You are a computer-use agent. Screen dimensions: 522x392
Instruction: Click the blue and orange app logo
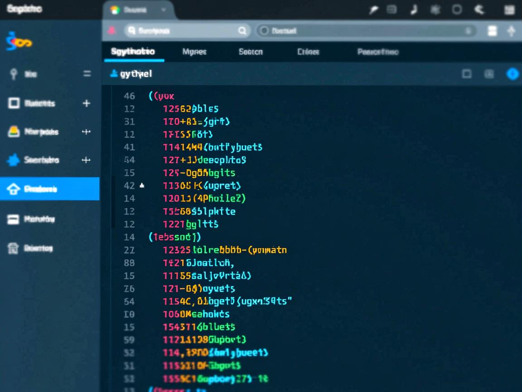coord(19,41)
